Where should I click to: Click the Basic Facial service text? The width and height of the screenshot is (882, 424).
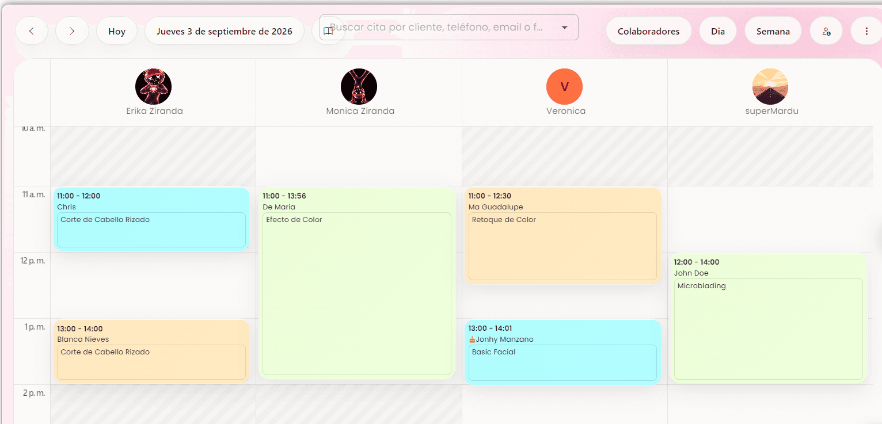click(493, 352)
